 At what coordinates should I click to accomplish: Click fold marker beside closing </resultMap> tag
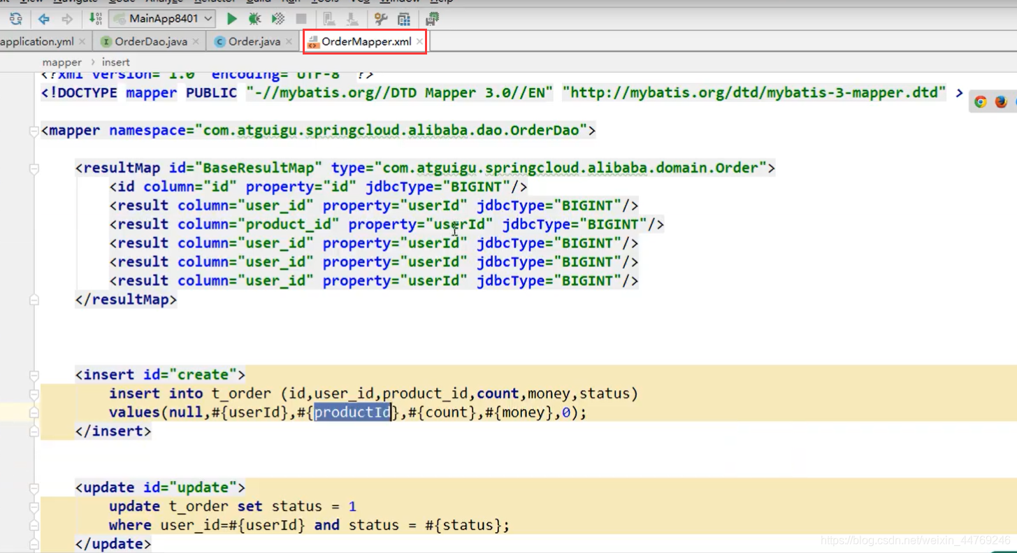pos(34,300)
